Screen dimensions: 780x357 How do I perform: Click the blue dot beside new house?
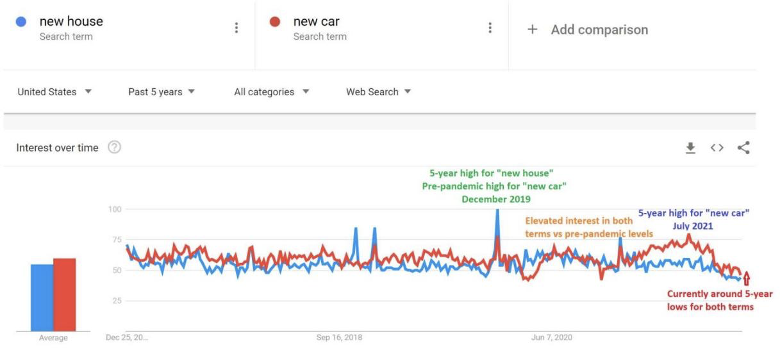click(x=21, y=22)
